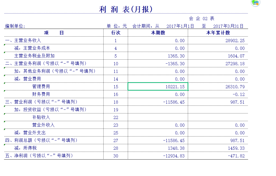Open detail for 26310.79 cumulative management expense
The image size is (276, 176).
pos(235,86)
